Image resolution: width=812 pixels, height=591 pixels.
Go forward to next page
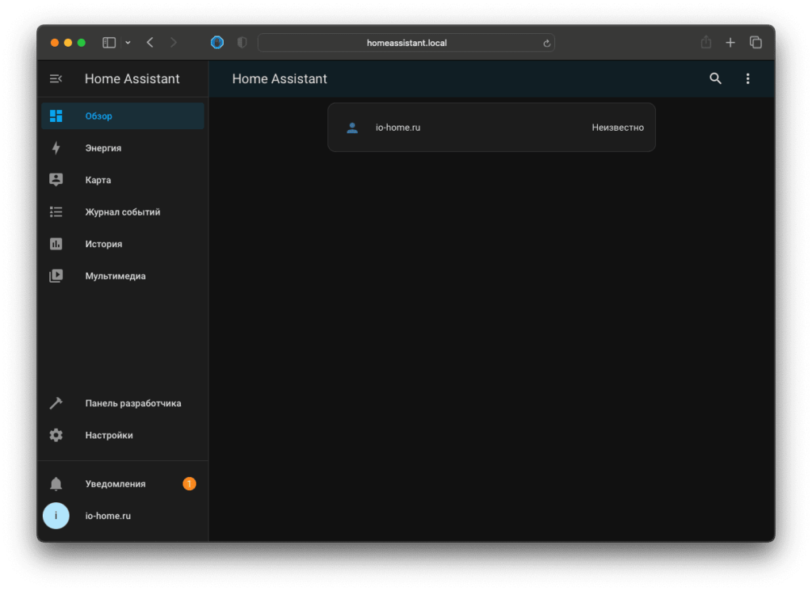174,43
